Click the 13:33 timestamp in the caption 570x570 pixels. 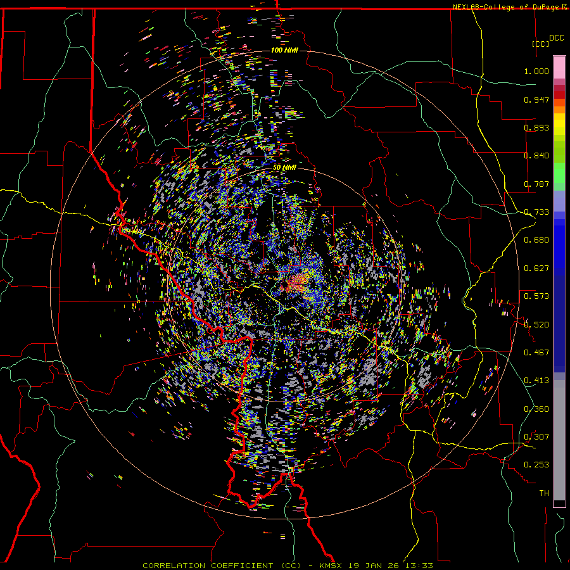point(419,566)
